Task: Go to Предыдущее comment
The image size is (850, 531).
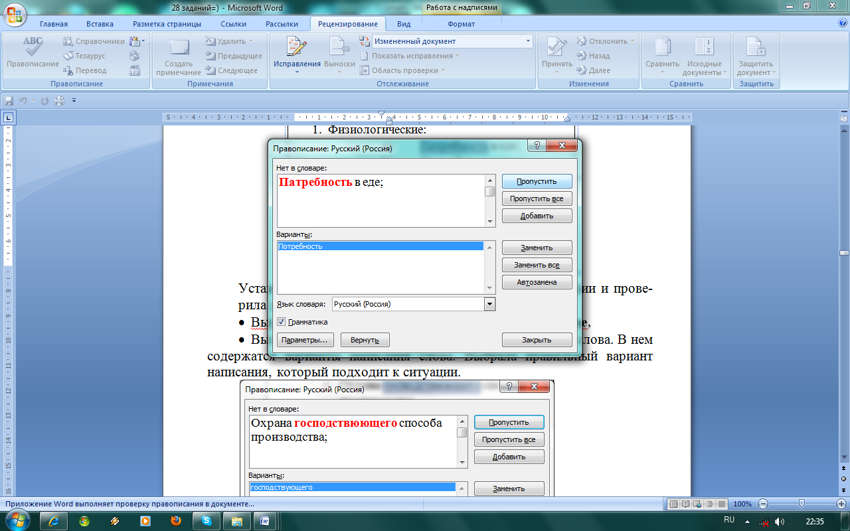Action: (234, 56)
